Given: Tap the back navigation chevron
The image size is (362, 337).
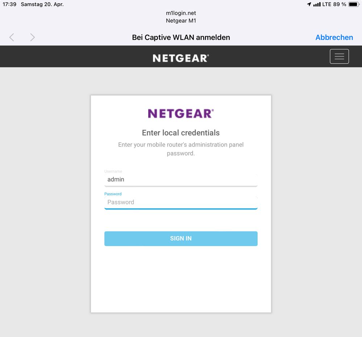Looking at the screenshot, I should 12,37.
